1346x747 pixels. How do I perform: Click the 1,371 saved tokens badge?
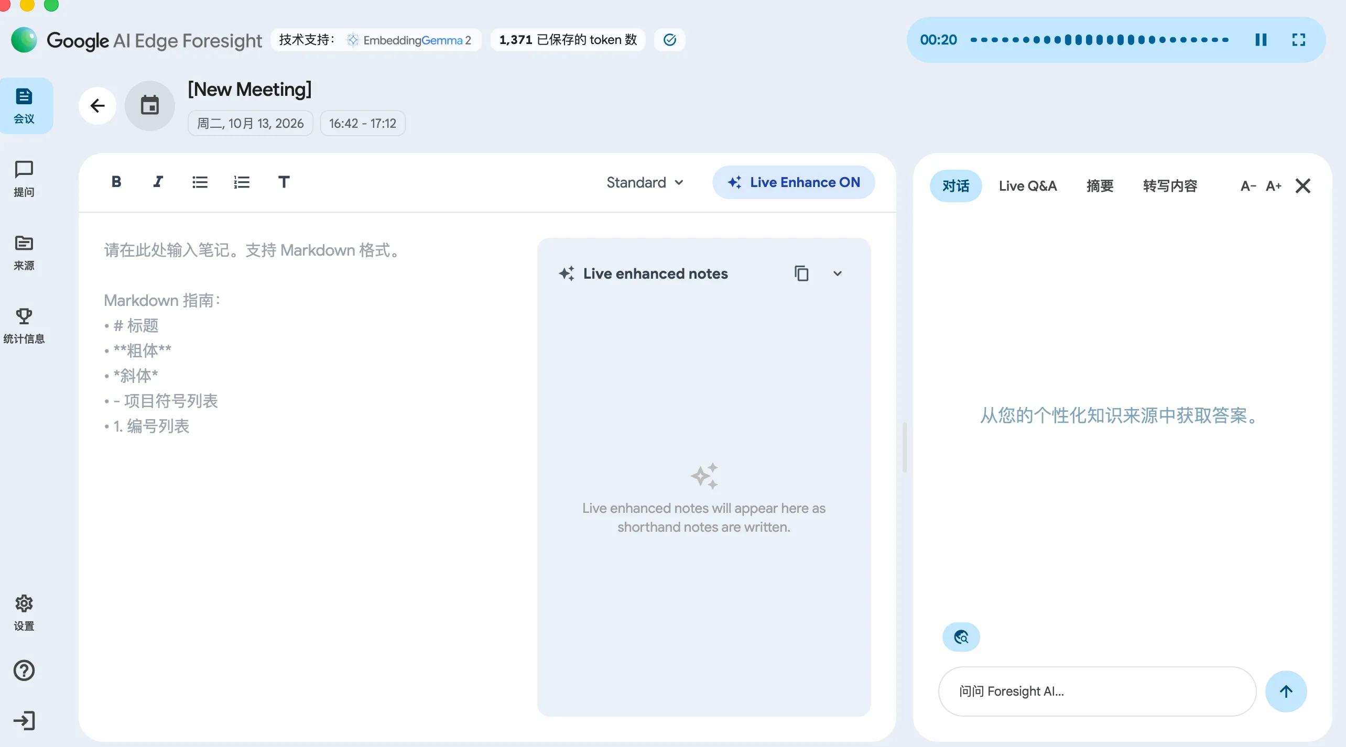click(568, 40)
